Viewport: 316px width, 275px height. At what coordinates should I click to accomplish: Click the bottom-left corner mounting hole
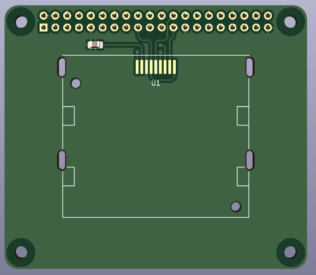(x=21, y=252)
